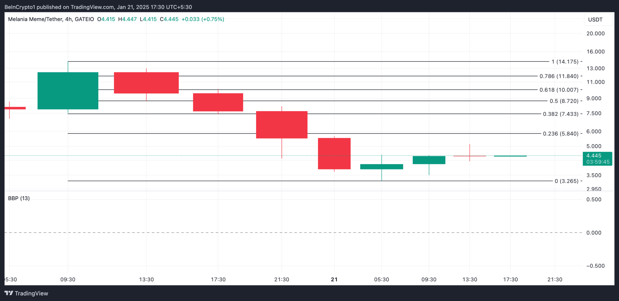Click the red candle at 17:30

(x=218, y=102)
